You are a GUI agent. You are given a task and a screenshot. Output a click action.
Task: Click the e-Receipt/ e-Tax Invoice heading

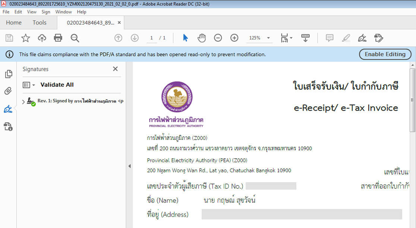pyautogui.click(x=346, y=108)
